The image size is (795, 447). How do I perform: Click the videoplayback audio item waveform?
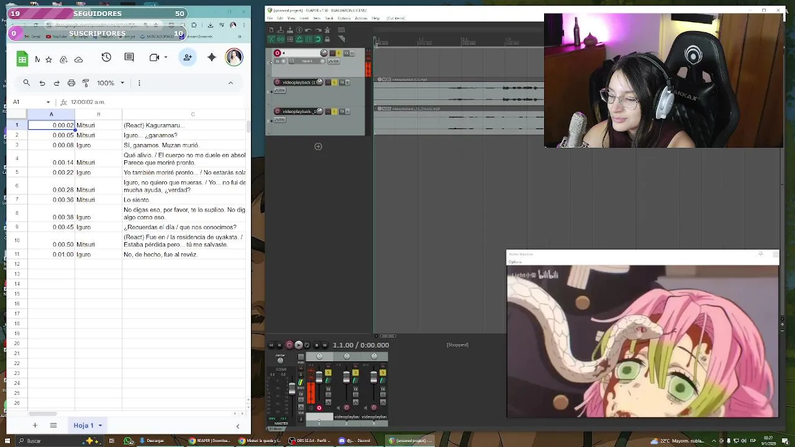click(458, 93)
